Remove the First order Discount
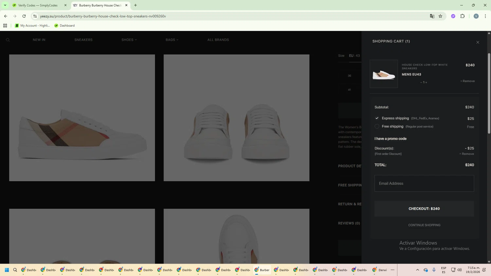491x276 pixels. point(466,154)
